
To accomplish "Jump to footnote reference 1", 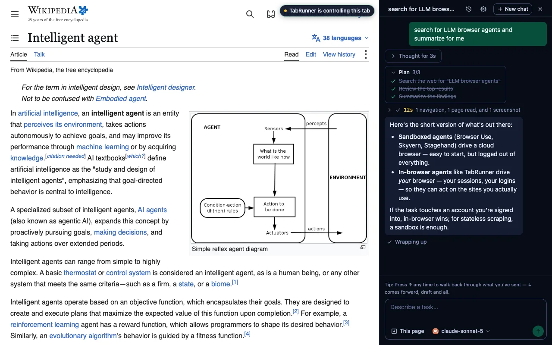I will coord(235,282).
